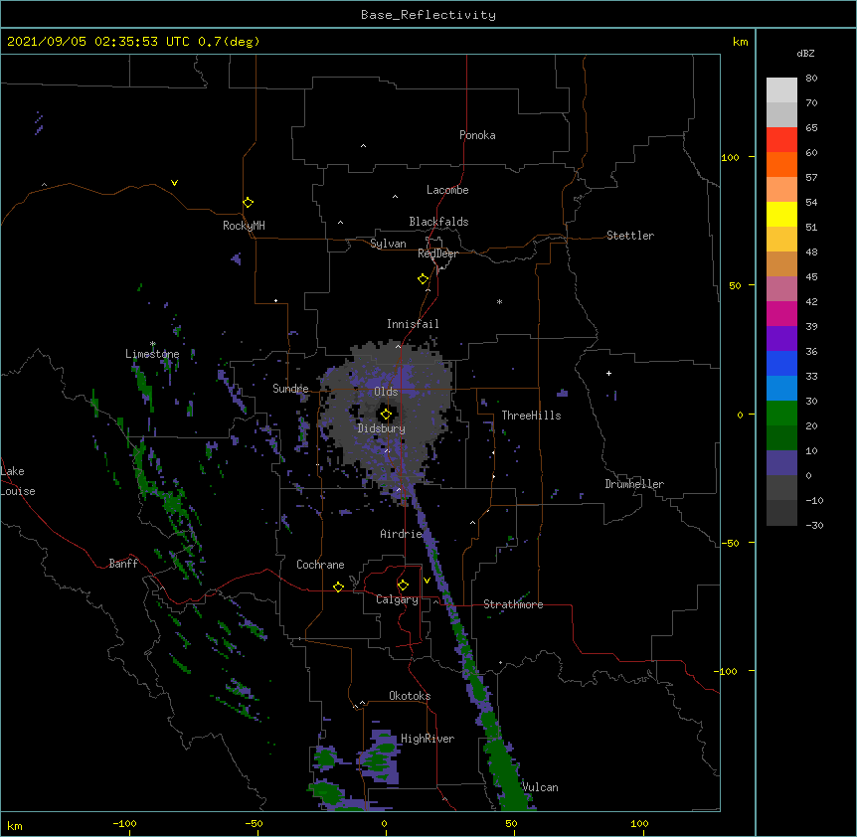Pick the light gray 70–80 dBZ legend swatch
Viewport: 857px width, 837px height.
pyautogui.click(x=781, y=90)
